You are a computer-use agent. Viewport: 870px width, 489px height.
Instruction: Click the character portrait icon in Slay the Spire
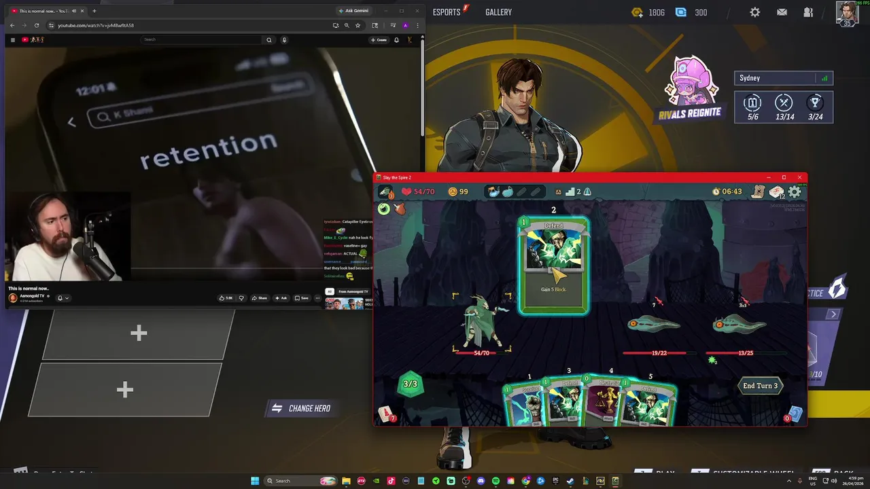coord(385,192)
